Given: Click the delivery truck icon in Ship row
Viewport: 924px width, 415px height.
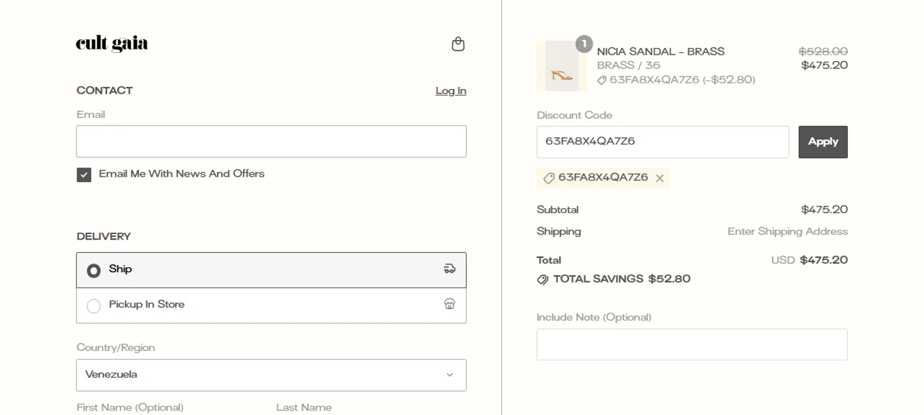Looking at the screenshot, I should point(450,268).
